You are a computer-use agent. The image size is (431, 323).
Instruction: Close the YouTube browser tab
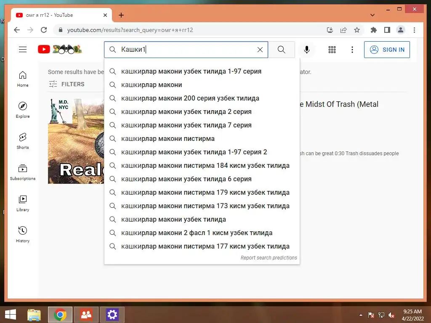pyautogui.click(x=105, y=15)
